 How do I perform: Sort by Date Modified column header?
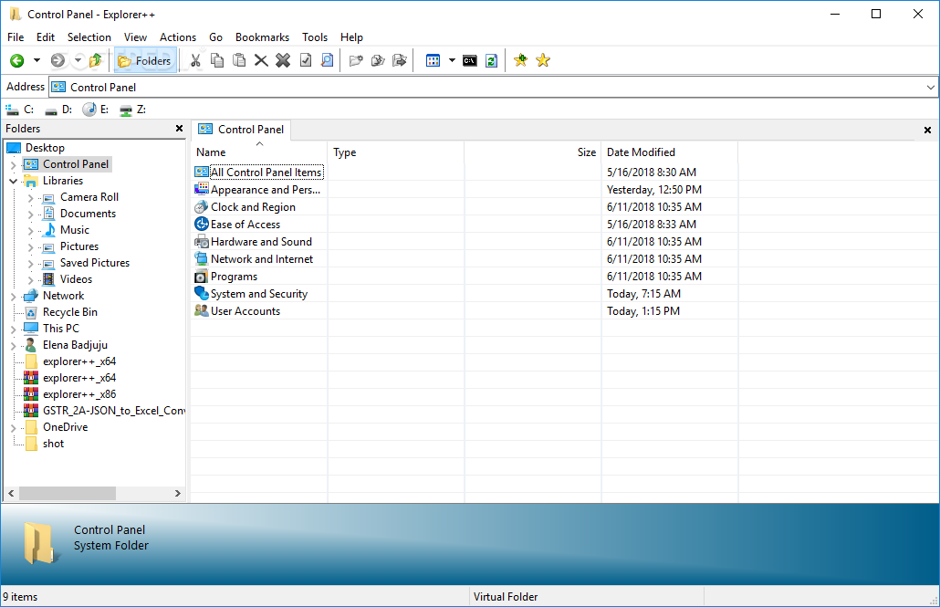pos(670,152)
